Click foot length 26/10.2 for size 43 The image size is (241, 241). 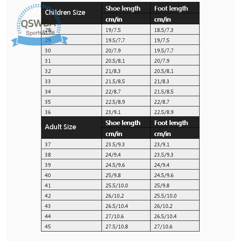point(164,206)
